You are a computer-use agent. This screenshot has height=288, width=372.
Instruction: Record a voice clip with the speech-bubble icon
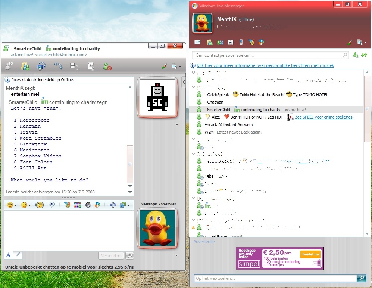(x=52, y=205)
